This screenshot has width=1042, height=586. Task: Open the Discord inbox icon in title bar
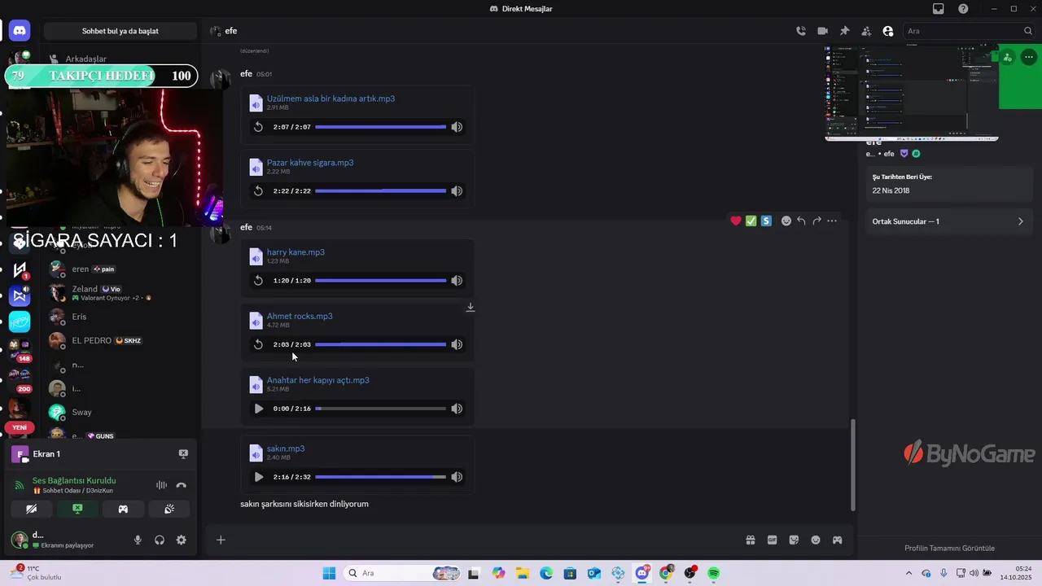coord(939,9)
